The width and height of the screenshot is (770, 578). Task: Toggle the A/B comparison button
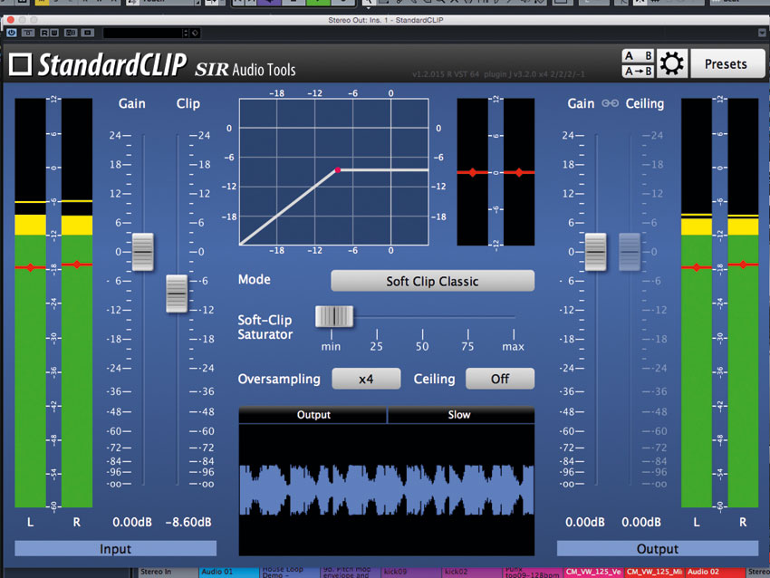pyautogui.click(x=639, y=56)
